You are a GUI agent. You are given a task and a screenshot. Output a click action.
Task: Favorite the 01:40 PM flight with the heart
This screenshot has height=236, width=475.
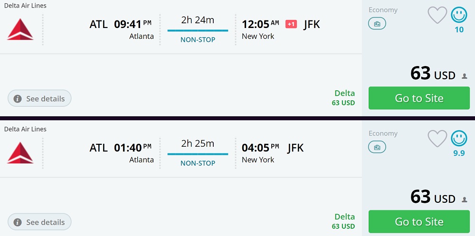click(x=437, y=139)
